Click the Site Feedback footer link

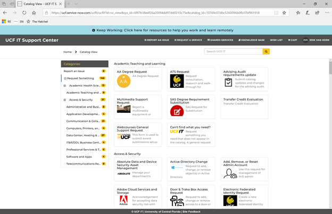pyautogui.click(x=192, y=212)
